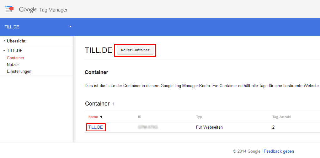Open Nutzer in the sidebar
Image resolution: width=320 pixels, height=158 pixels.
click(x=13, y=65)
